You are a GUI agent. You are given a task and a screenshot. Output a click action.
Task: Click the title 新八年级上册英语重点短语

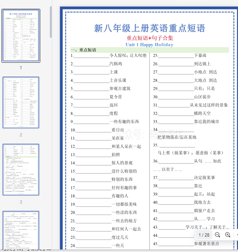pyautogui.click(x=149, y=28)
